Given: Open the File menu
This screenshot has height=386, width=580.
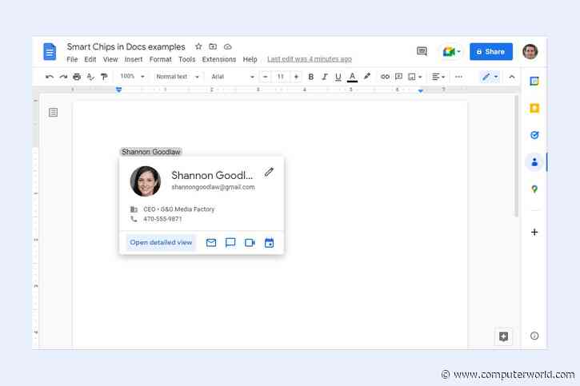Looking at the screenshot, I should pos(72,59).
